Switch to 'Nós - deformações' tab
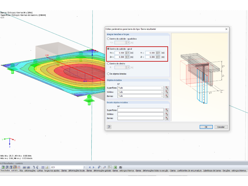This screenshot has width=248, height=186. [27, 170]
